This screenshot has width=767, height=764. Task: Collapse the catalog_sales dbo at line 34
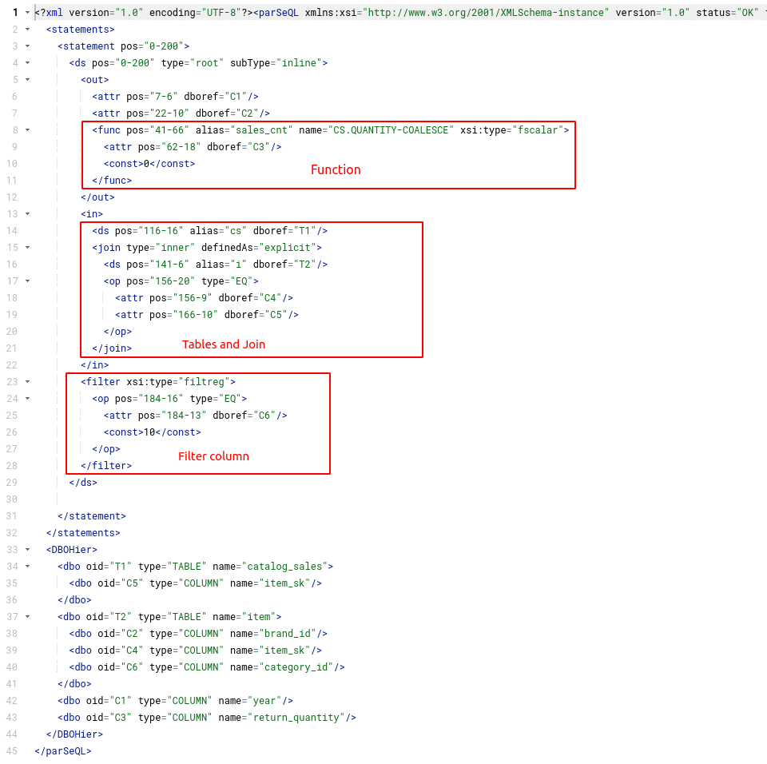pyautogui.click(x=27, y=567)
